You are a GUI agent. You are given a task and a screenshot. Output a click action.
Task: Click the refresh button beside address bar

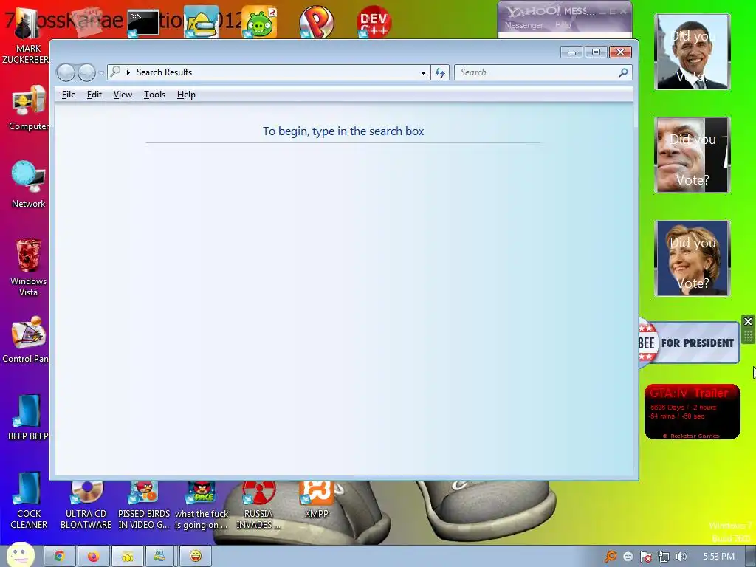[440, 72]
